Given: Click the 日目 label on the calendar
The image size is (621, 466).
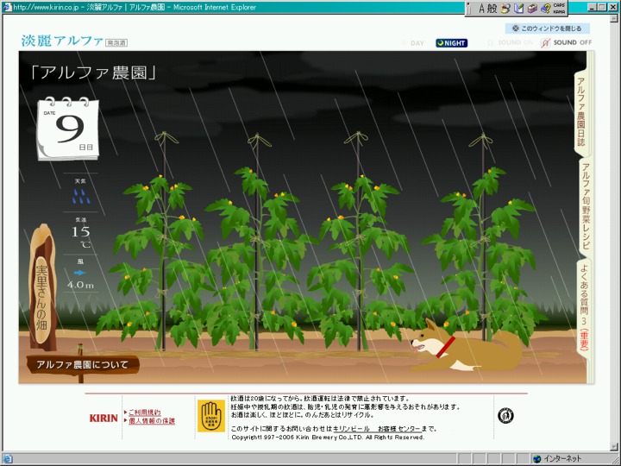Looking at the screenshot, I should click(x=86, y=148).
